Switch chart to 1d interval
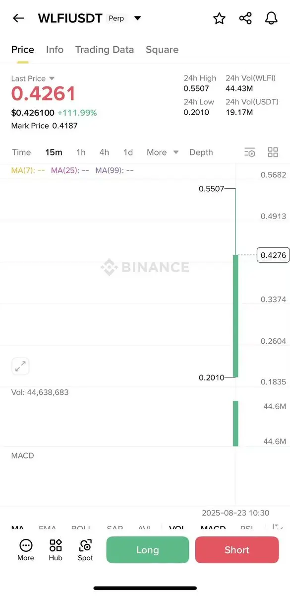The width and height of the screenshot is (290, 596). tap(128, 152)
